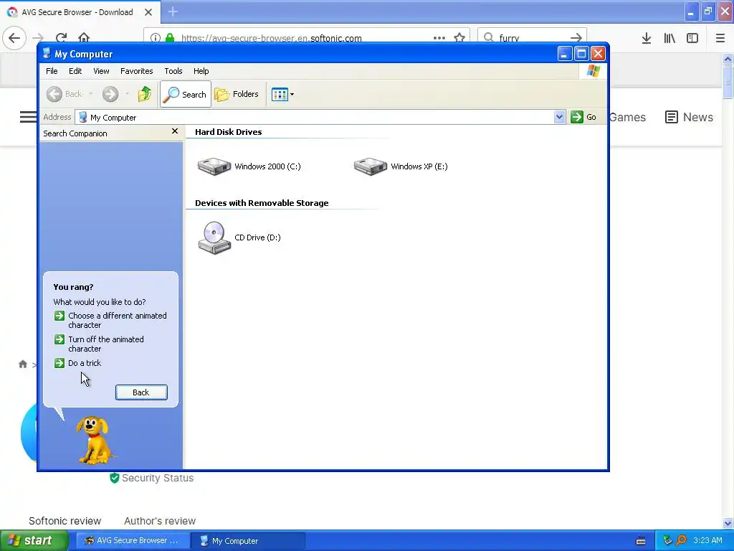Open the Tools menu
This screenshot has width=734, height=551.
click(173, 71)
